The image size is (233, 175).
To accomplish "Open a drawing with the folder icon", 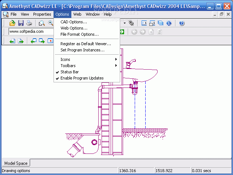I will 12,23.
